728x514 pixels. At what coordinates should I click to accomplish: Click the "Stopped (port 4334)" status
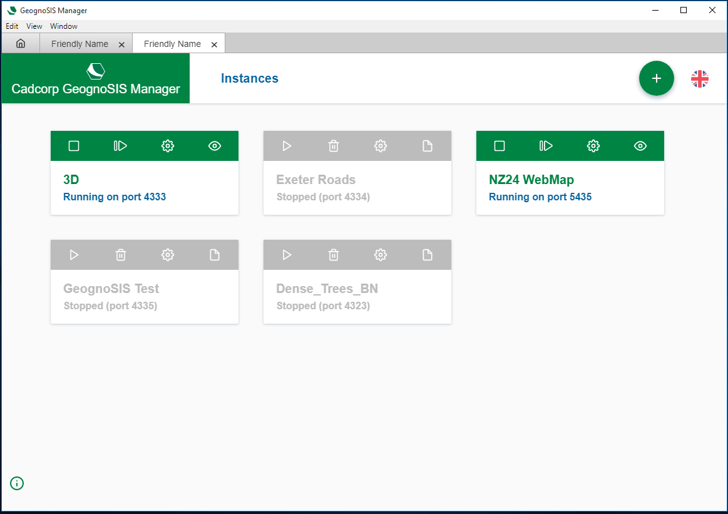tap(323, 197)
